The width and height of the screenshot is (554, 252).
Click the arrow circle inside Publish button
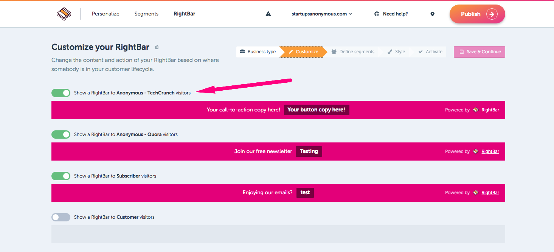492,14
